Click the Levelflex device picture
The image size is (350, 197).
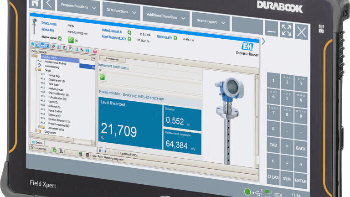coord(230,120)
